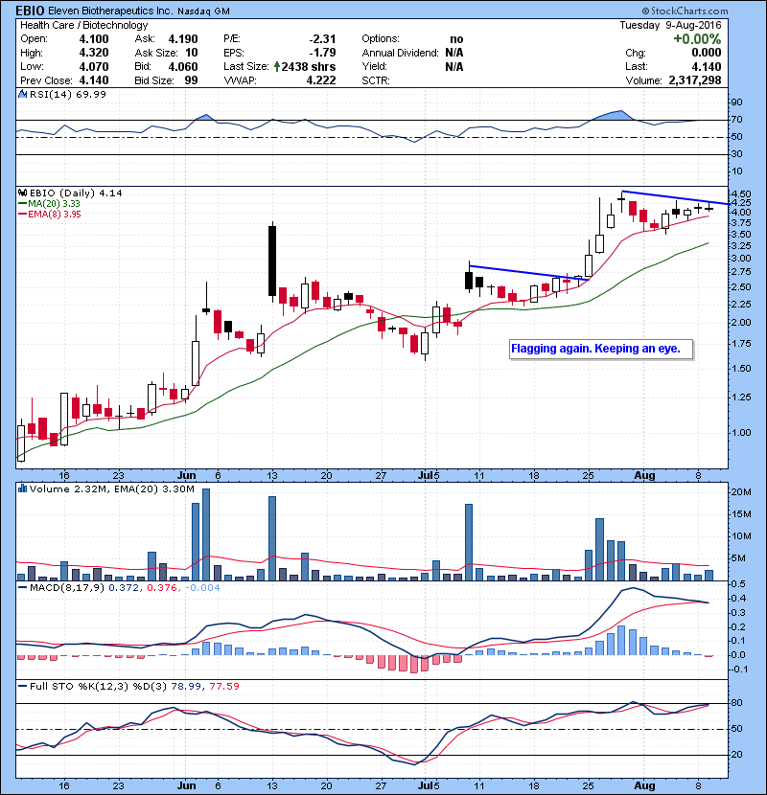Click the Options value "no"

[456, 39]
